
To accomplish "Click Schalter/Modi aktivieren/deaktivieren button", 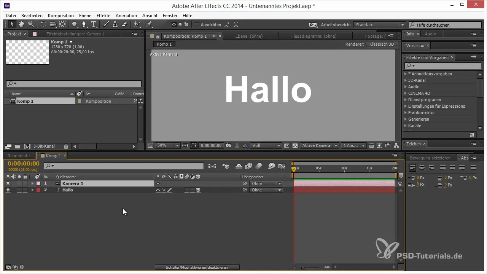I will [197, 267].
